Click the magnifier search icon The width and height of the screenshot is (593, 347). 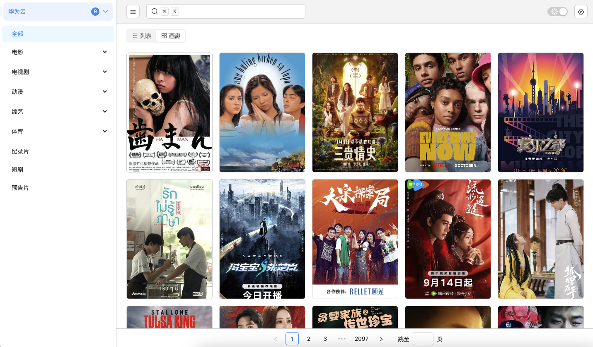[x=155, y=12]
